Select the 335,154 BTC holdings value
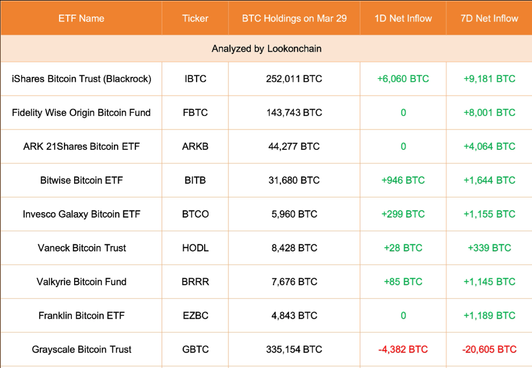 [x=294, y=350]
